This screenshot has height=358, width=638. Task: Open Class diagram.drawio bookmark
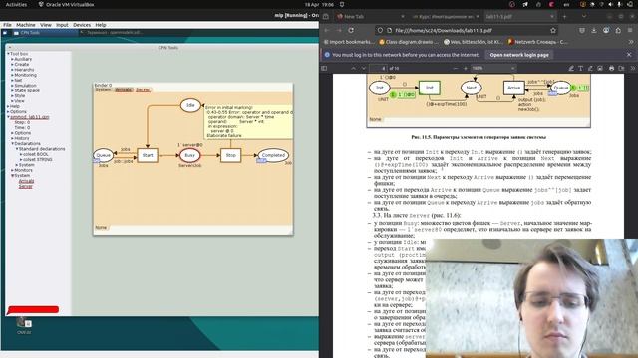point(409,42)
